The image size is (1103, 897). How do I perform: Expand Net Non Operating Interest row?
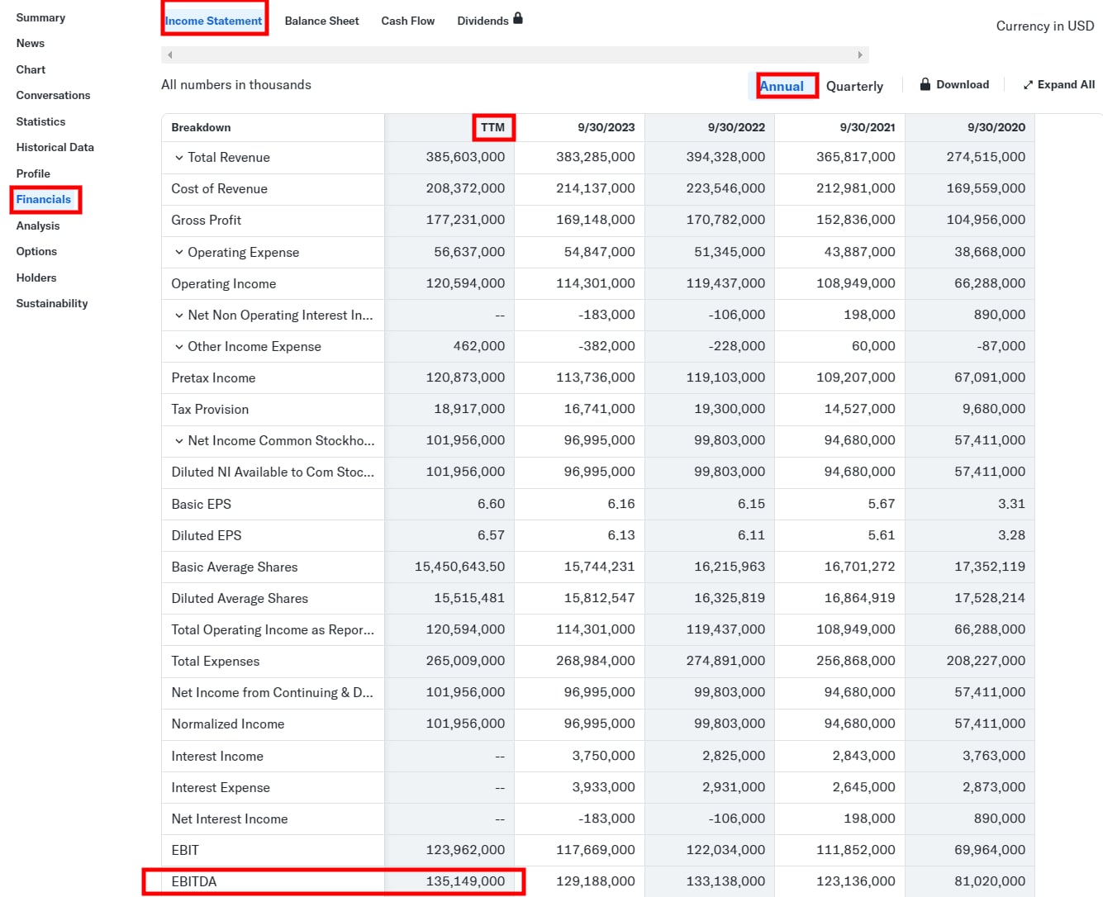click(x=178, y=316)
